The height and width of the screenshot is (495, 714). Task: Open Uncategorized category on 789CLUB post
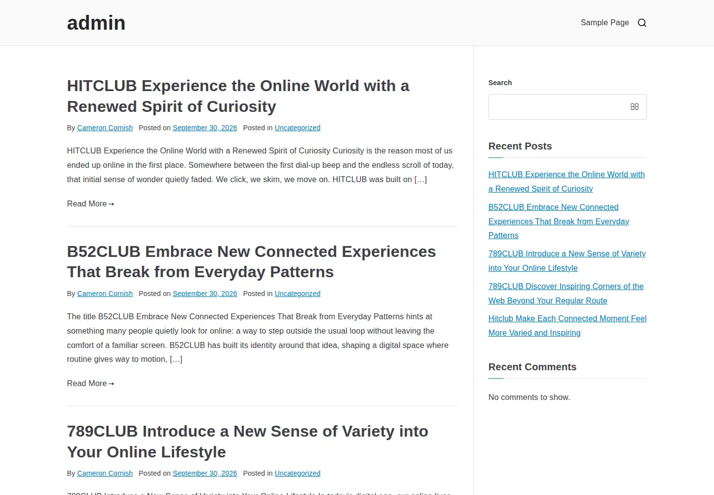tap(297, 473)
